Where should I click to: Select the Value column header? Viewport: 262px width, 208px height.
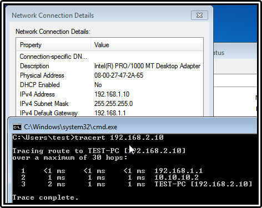[147, 45]
